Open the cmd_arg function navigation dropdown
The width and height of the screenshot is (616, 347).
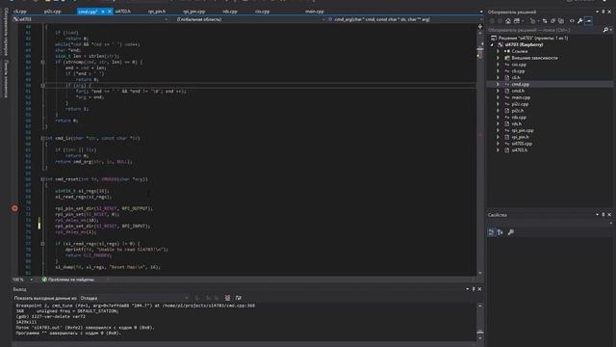(x=404, y=19)
